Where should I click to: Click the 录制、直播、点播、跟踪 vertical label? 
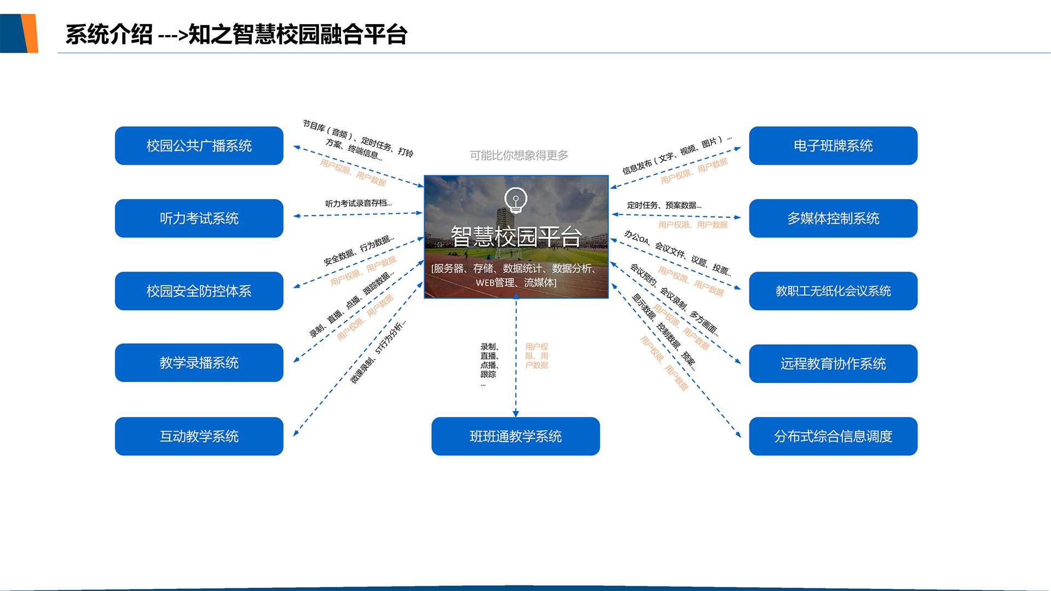pyautogui.click(x=489, y=364)
